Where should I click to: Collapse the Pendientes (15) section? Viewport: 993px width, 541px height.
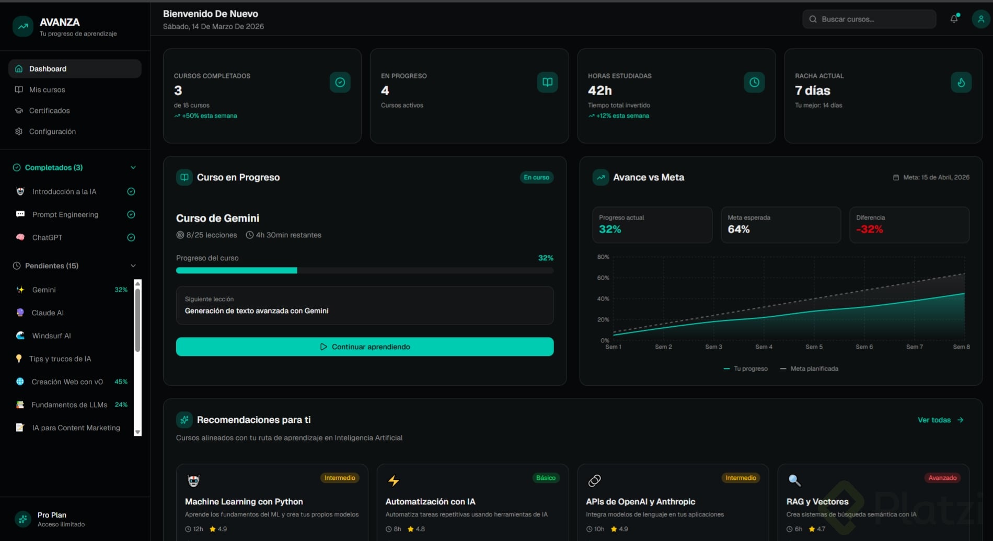pyautogui.click(x=133, y=266)
